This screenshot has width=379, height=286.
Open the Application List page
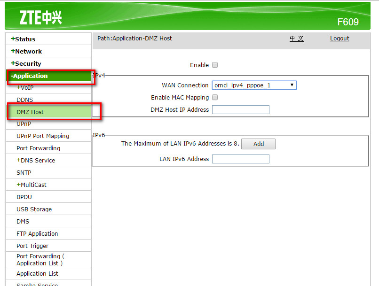point(37,274)
